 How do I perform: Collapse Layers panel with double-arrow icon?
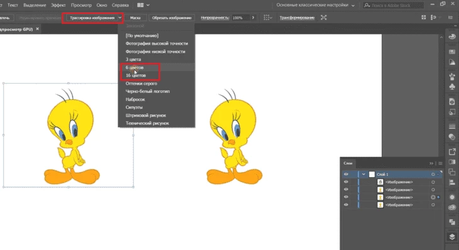tap(431, 163)
